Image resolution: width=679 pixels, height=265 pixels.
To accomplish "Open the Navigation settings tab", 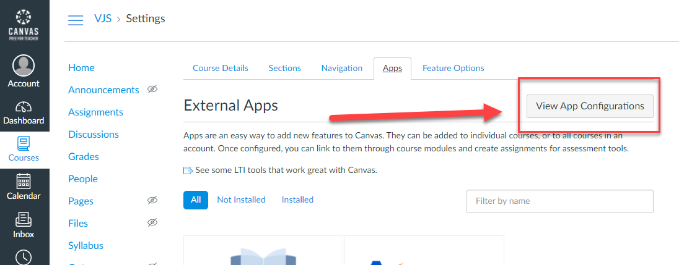I will (x=341, y=68).
